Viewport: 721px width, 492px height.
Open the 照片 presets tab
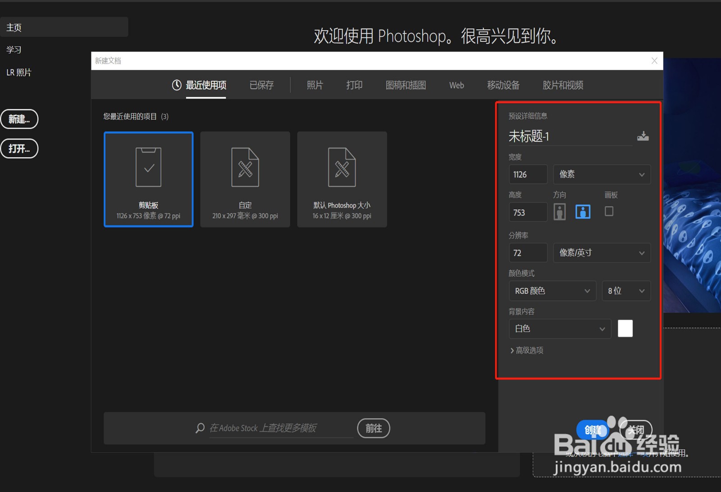pyautogui.click(x=315, y=85)
